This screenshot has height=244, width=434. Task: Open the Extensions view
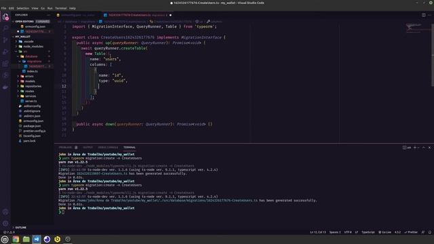5,63
